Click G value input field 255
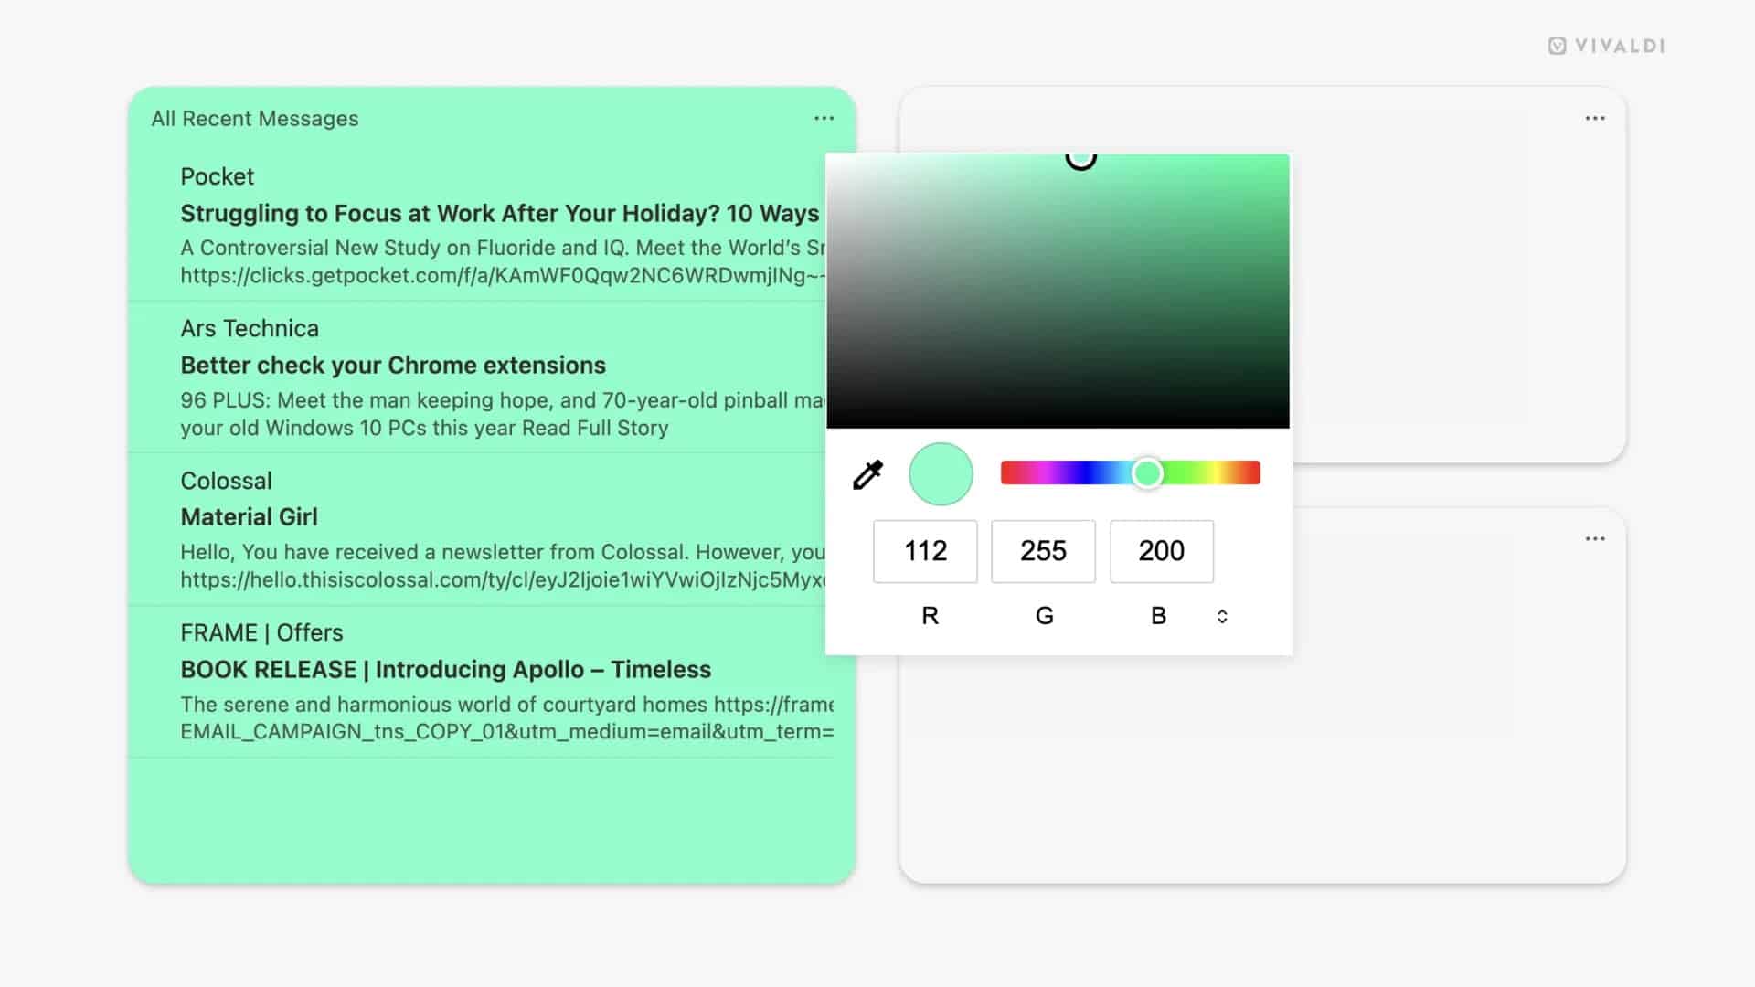This screenshot has height=987, width=1755. [x=1043, y=551]
